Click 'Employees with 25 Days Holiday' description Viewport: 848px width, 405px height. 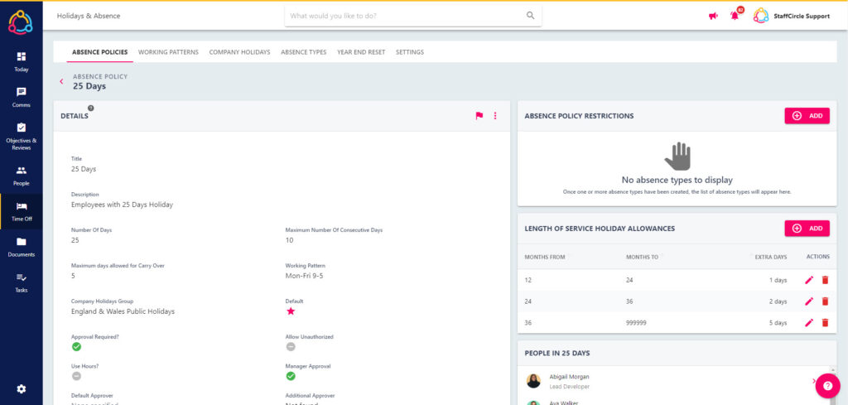pyautogui.click(x=122, y=205)
